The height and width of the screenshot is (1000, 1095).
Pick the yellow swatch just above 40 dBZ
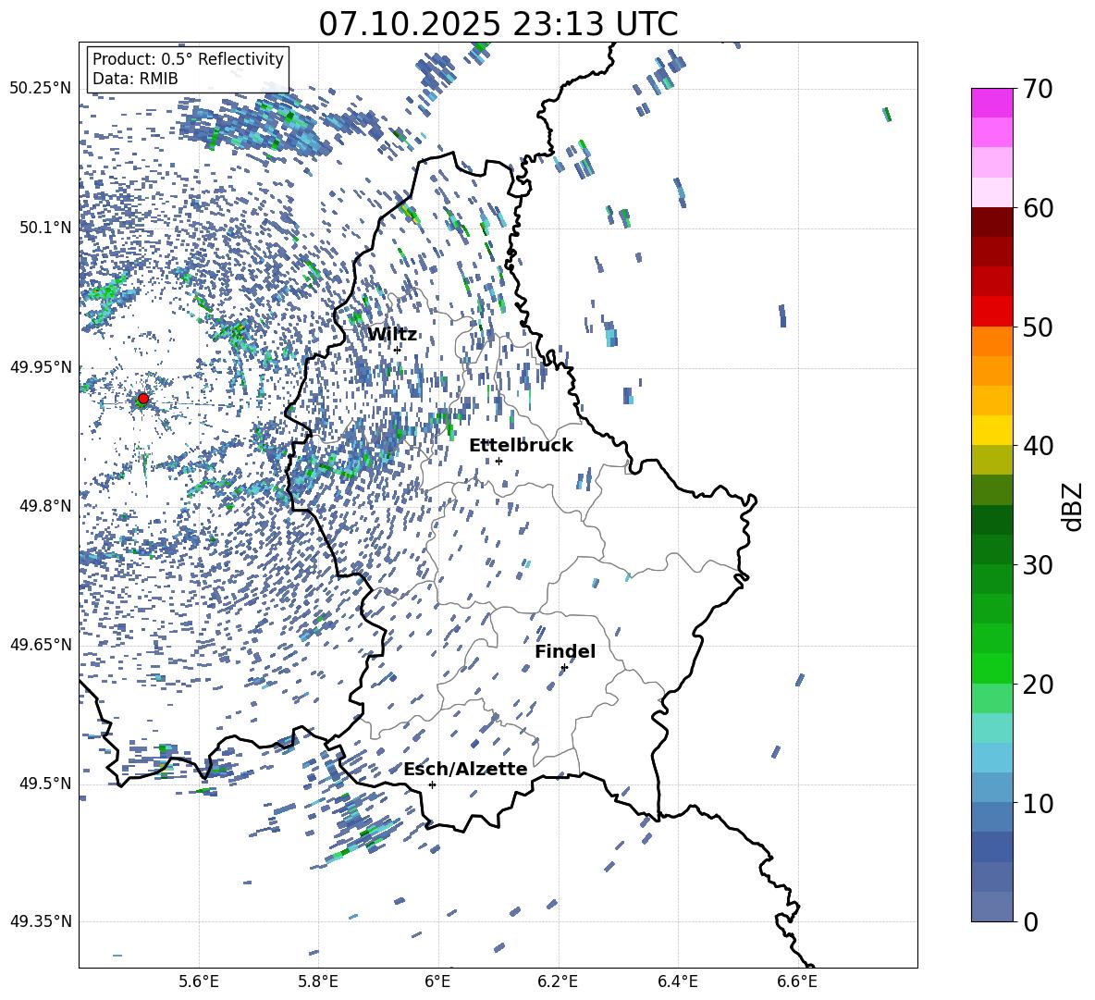pos(992,430)
